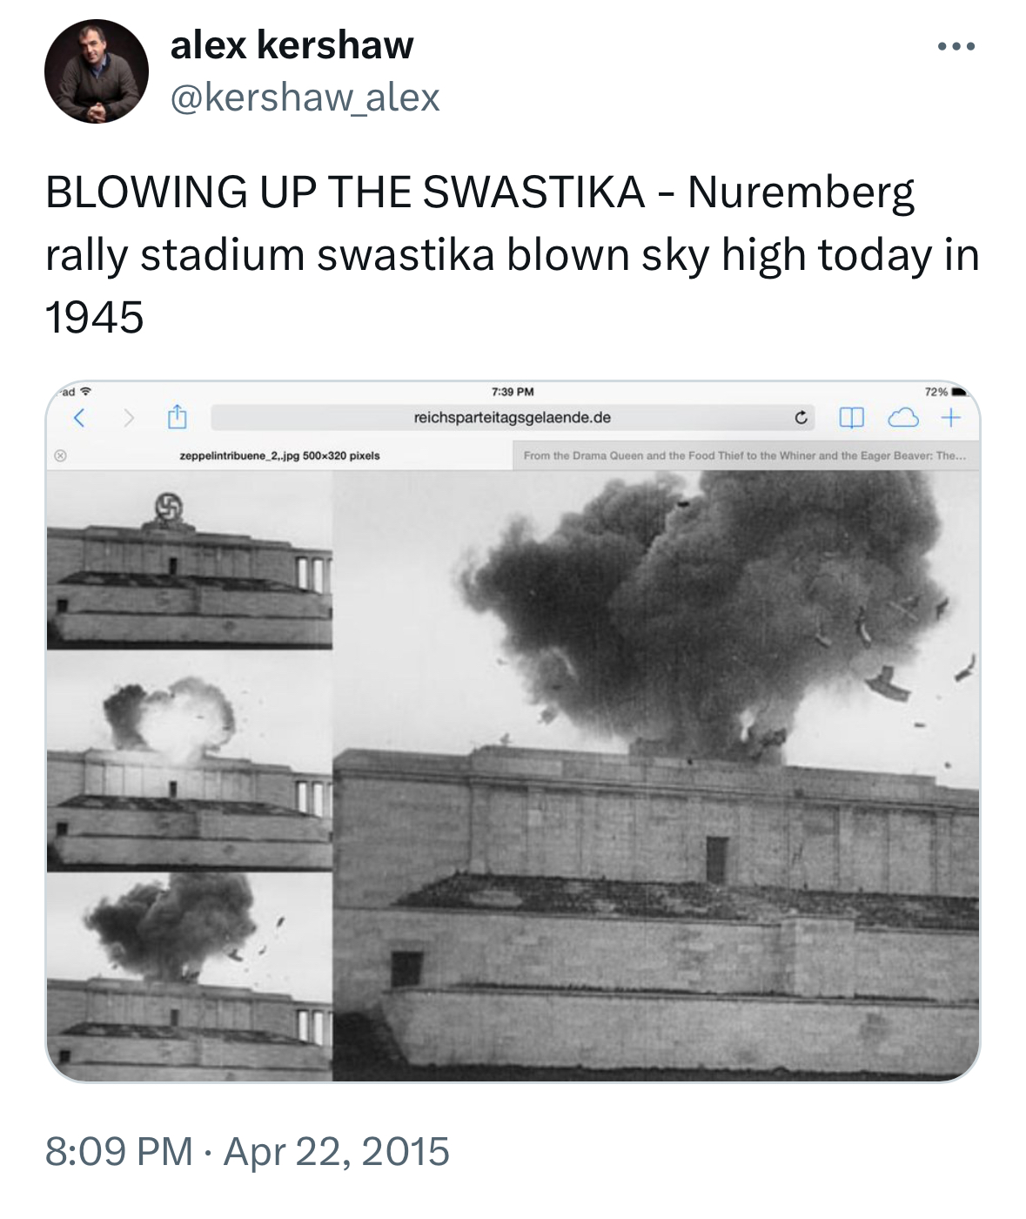The width and height of the screenshot is (1026, 1219).
Task: Close the zeppelintribuene_2.jpg tab with its x
Action: 60,455
